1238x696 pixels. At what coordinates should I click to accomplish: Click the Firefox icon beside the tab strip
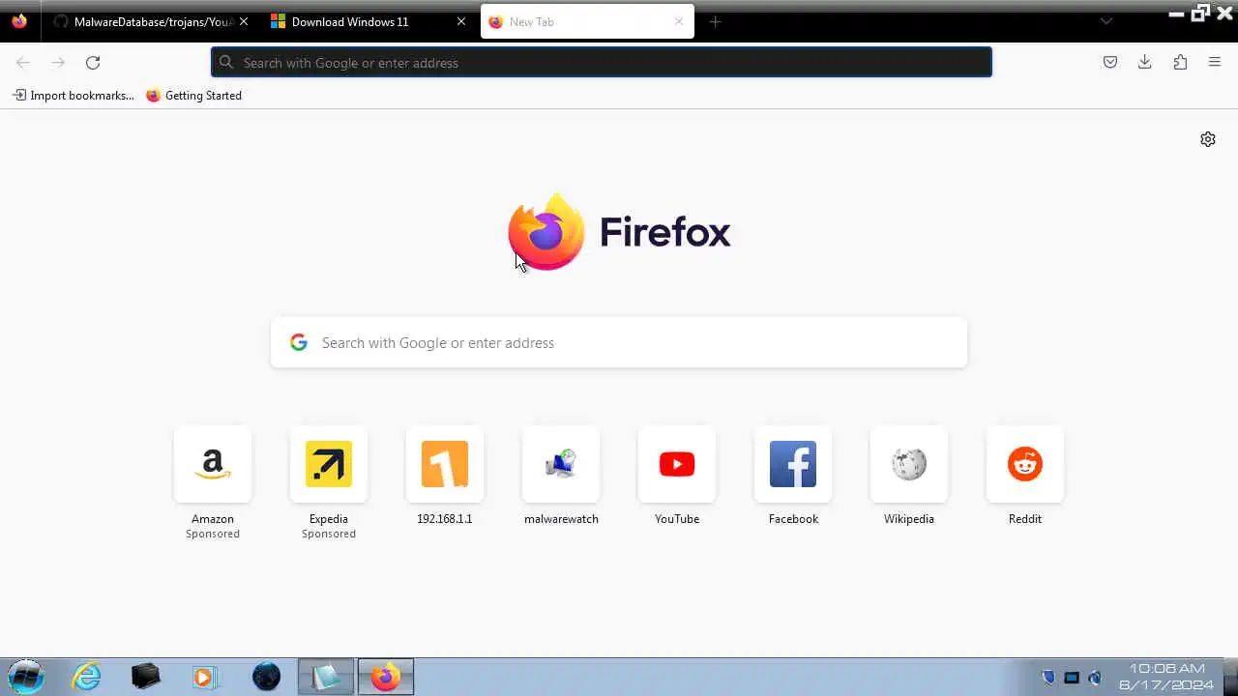tap(19, 21)
